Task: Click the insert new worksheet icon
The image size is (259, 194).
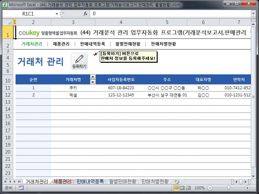Action: click(177, 182)
